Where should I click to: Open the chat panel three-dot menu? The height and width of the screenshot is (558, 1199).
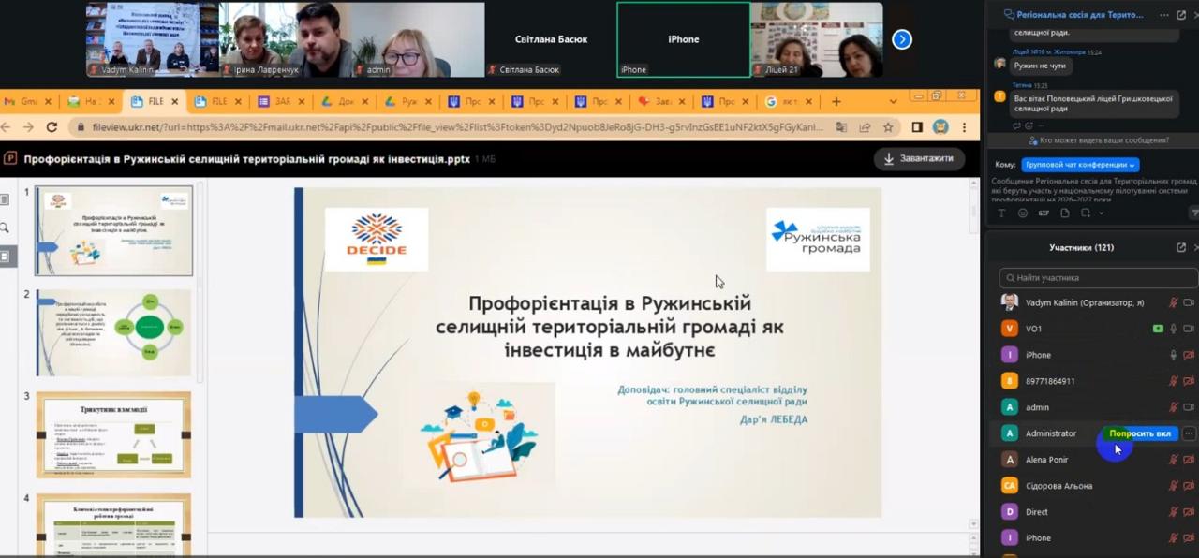coord(1164,15)
